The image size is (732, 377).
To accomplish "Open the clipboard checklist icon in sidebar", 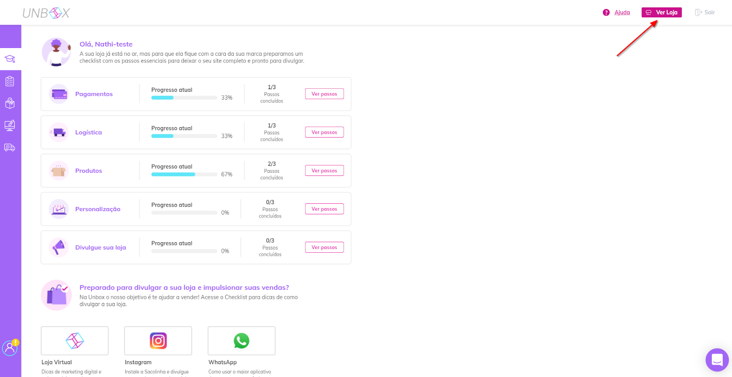I will tap(10, 81).
